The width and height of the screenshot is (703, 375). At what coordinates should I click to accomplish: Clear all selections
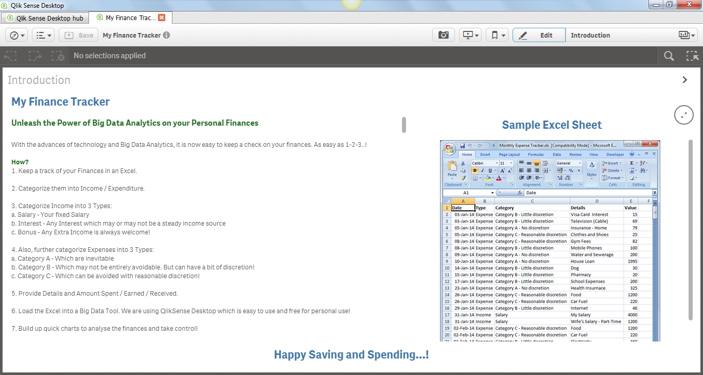(x=58, y=56)
